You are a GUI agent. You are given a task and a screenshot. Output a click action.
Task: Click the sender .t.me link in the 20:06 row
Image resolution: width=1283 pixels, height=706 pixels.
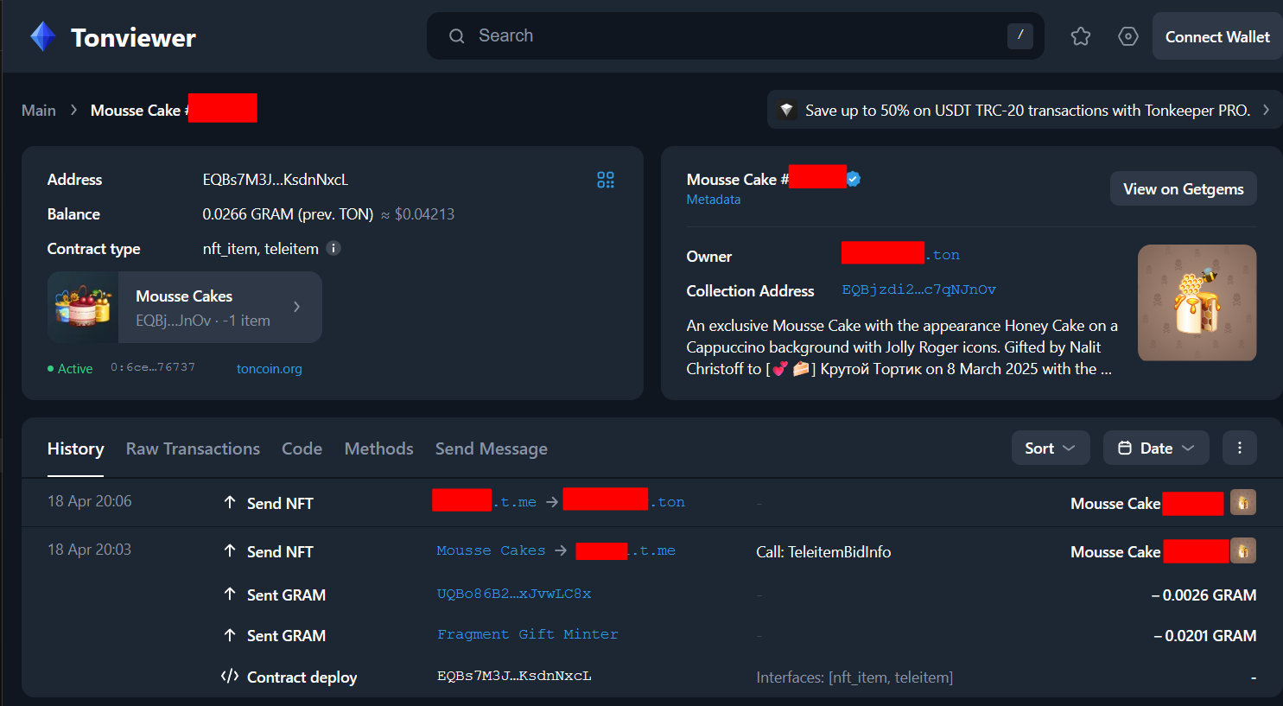485,501
